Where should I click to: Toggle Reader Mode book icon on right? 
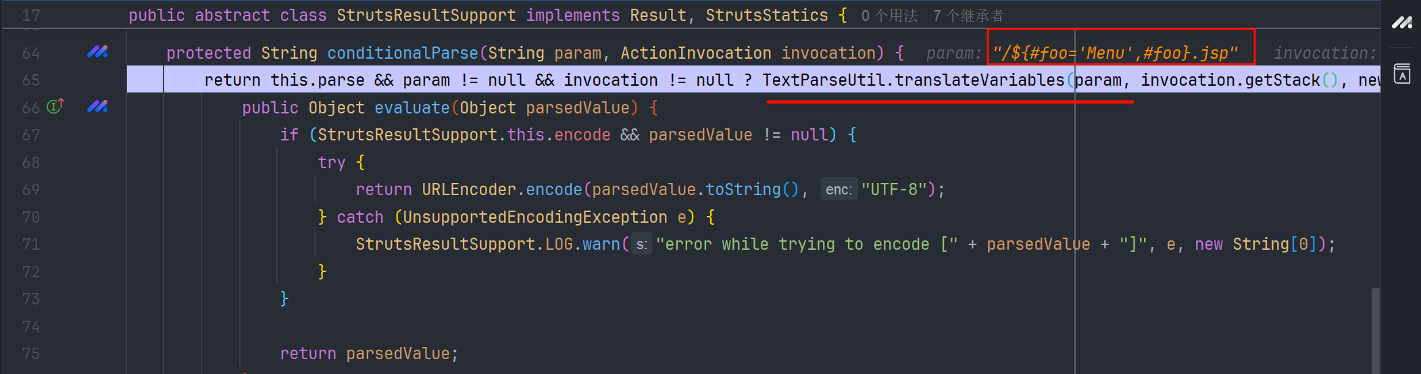(1402, 74)
